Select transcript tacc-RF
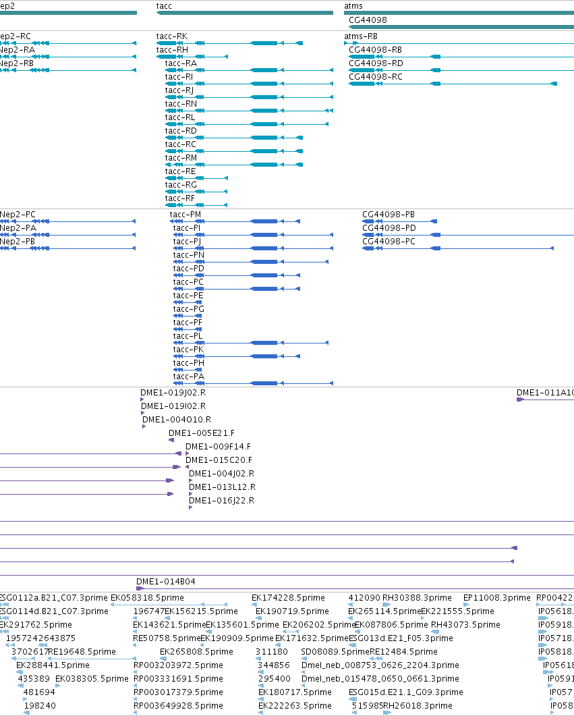This screenshot has height=716, width=574. (x=197, y=205)
